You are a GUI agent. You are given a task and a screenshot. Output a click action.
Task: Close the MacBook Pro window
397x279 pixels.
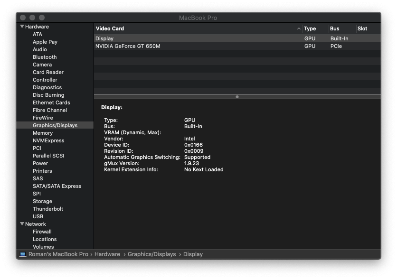(23, 18)
